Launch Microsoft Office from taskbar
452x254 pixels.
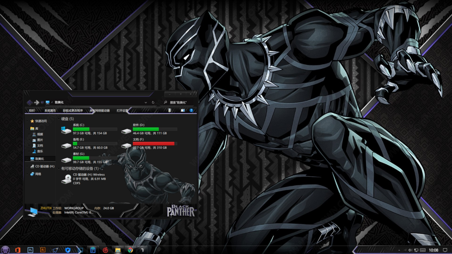click(18, 250)
